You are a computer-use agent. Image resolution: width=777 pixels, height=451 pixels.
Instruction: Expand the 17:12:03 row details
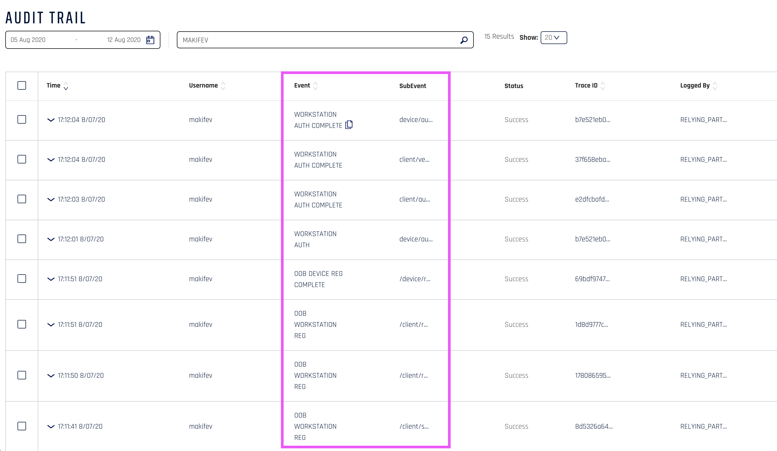click(51, 199)
